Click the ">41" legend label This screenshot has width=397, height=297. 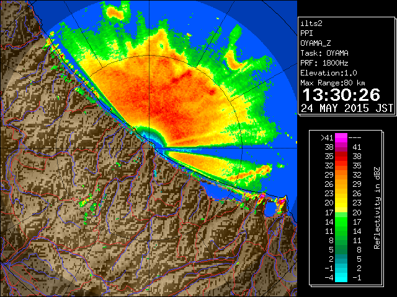tap(327, 138)
